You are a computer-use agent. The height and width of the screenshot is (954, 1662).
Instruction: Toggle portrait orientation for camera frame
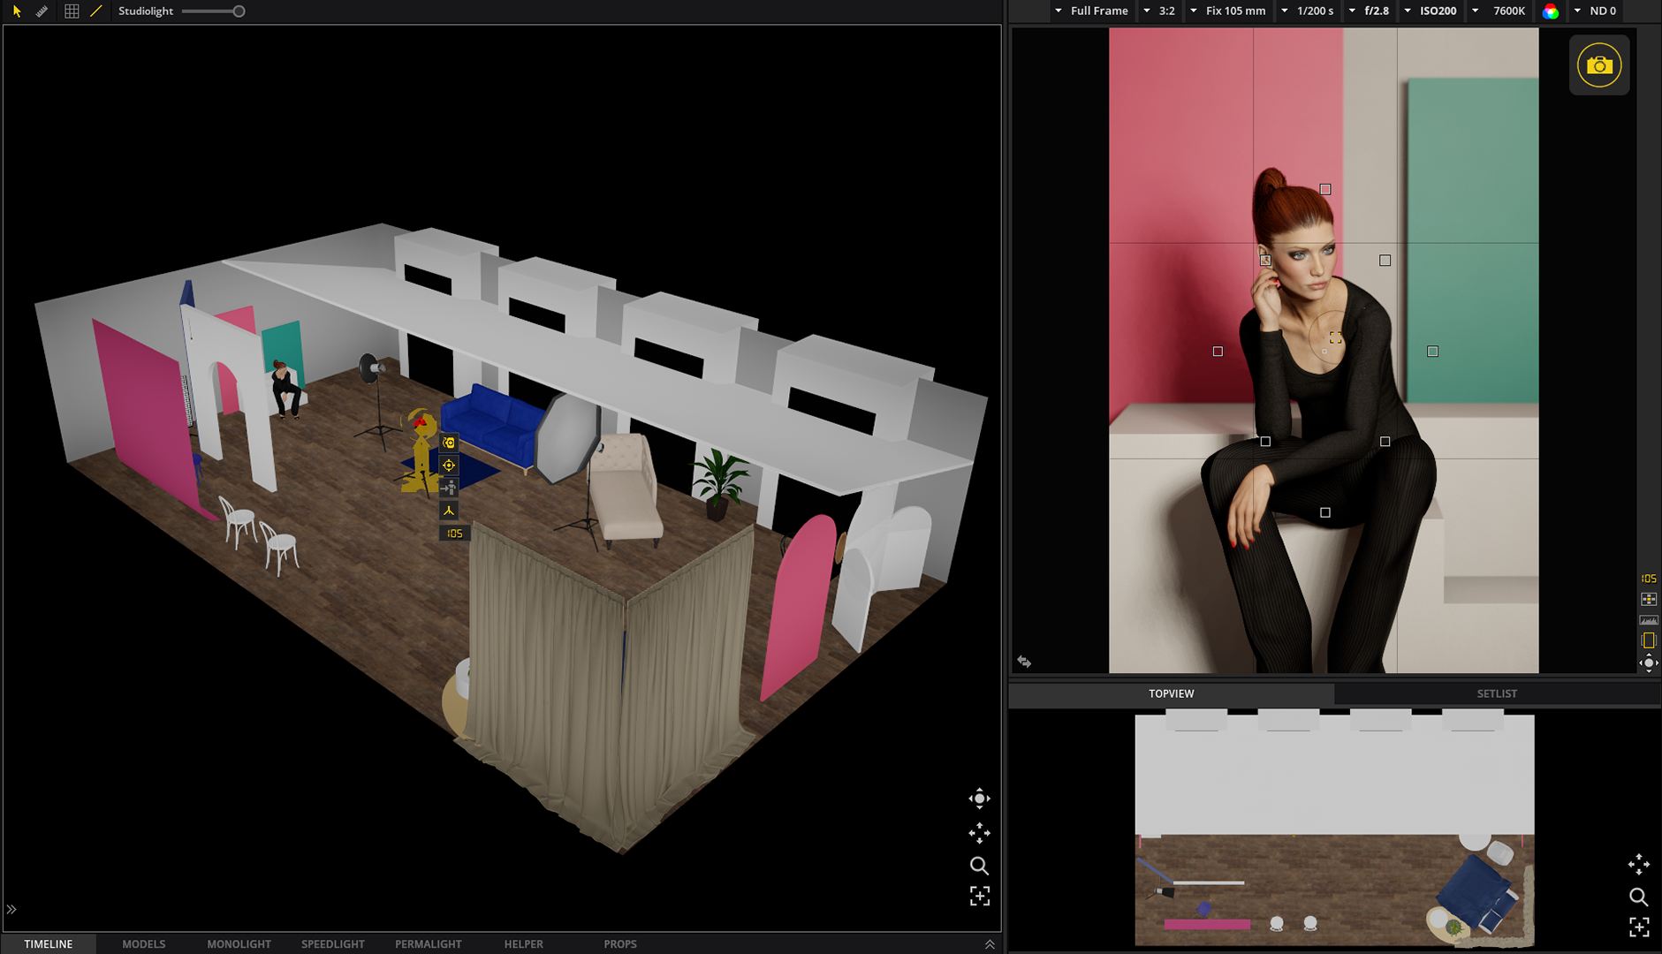pyautogui.click(x=1648, y=640)
